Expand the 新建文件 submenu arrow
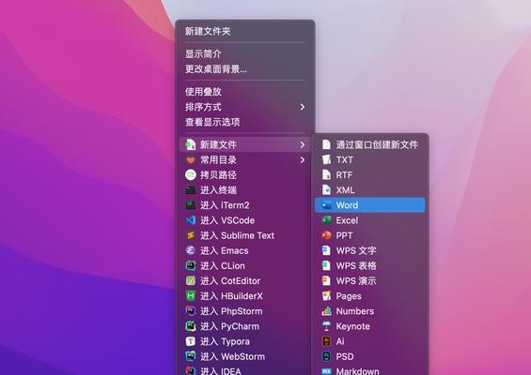The height and width of the screenshot is (375, 531). 303,144
